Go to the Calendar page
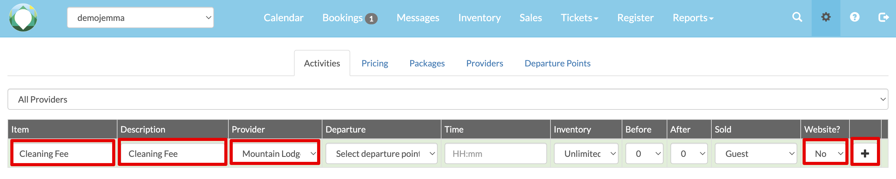 click(x=283, y=18)
